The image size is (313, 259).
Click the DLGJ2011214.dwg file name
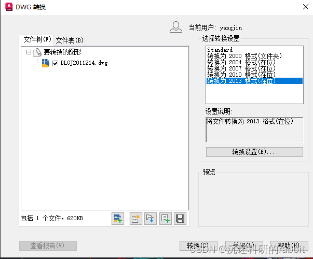[84, 63]
